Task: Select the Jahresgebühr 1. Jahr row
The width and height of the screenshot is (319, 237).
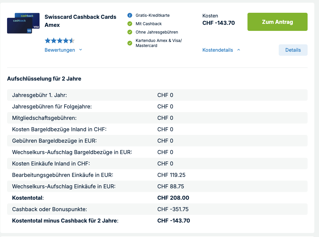Action: click(157, 95)
